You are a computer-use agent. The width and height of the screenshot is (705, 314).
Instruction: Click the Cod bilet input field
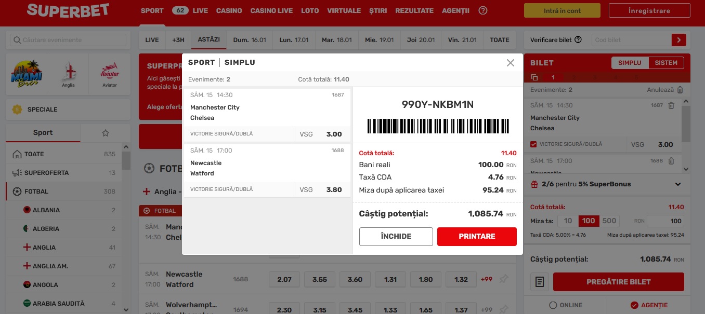coord(632,40)
